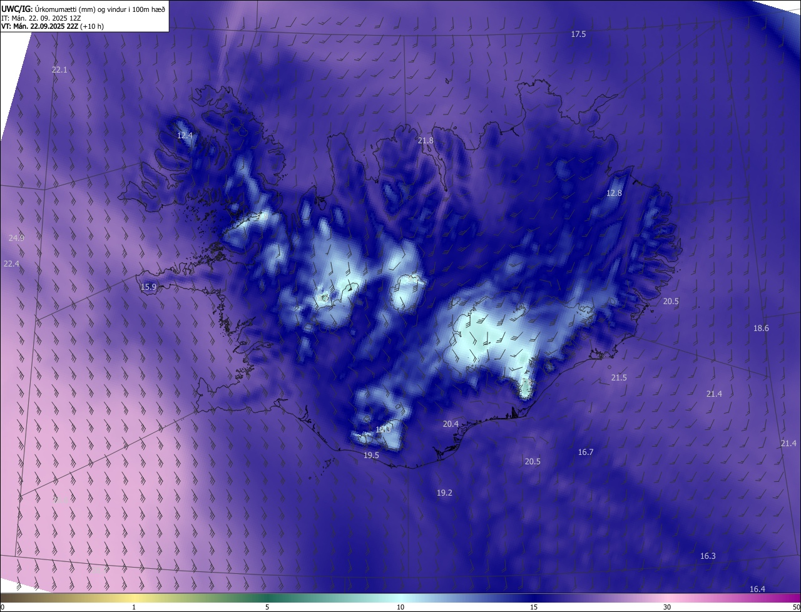This screenshot has height=612, width=801.
Task: Click the 20.4 value label
Action: 451,424
